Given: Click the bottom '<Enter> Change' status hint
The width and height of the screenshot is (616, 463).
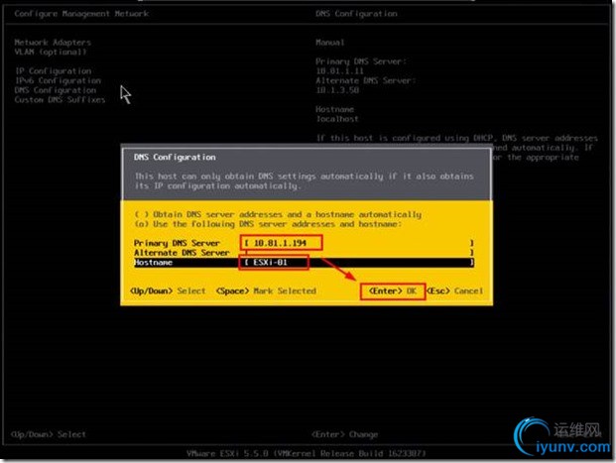Looking at the screenshot, I should pyautogui.click(x=344, y=434).
